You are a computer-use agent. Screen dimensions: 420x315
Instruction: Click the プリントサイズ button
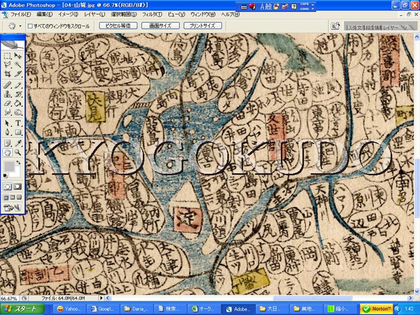click(x=203, y=26)
